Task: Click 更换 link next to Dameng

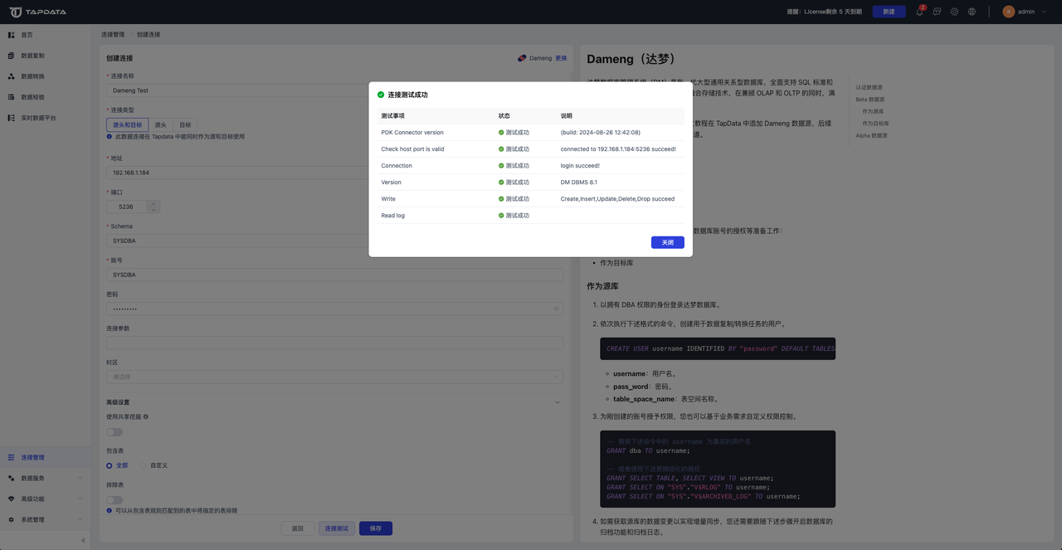Action: tap(562, 58)
